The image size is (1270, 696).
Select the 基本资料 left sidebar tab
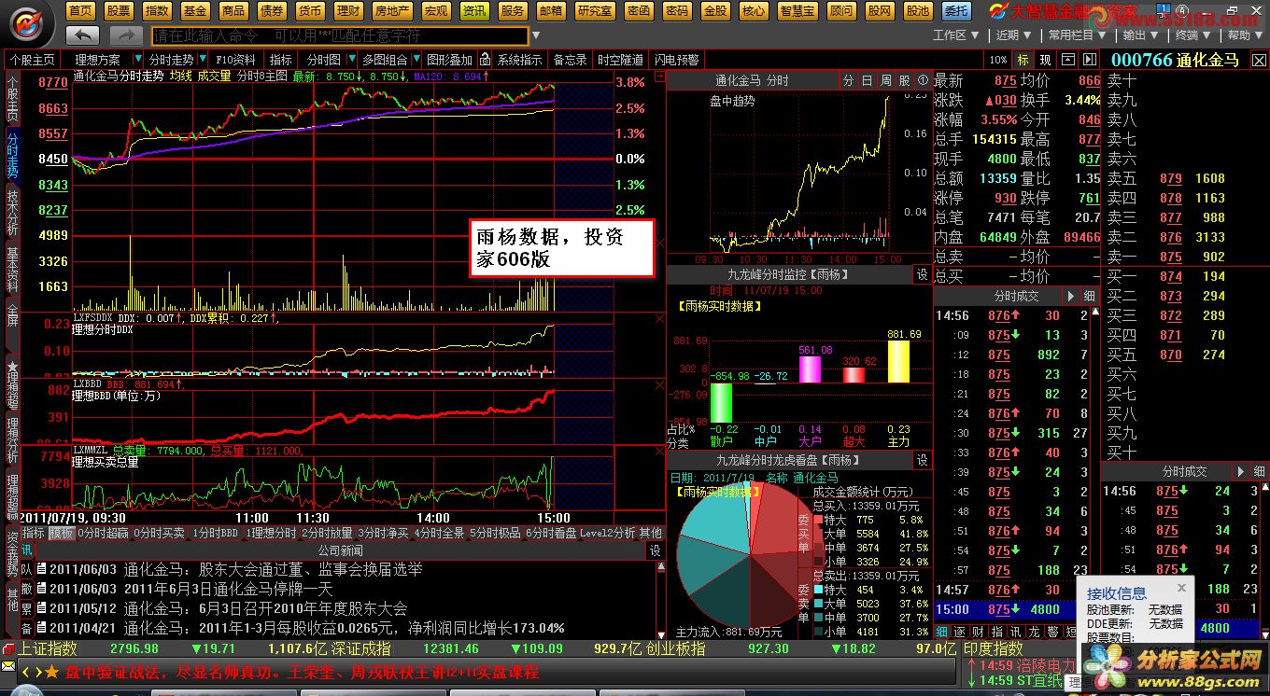[x=12, y=270]
